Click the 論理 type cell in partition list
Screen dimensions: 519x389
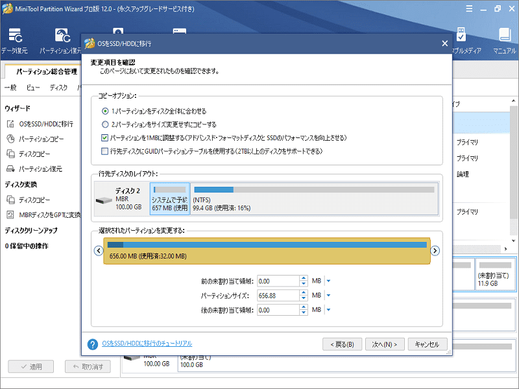(x=463, y=174)
